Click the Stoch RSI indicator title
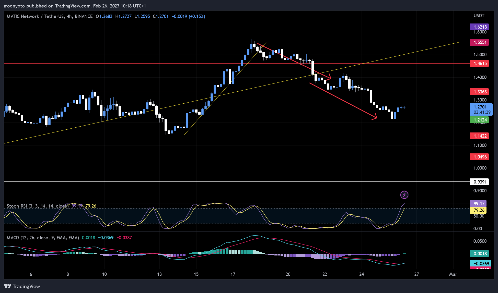This screenshot has height=293, width=498. 38,206
